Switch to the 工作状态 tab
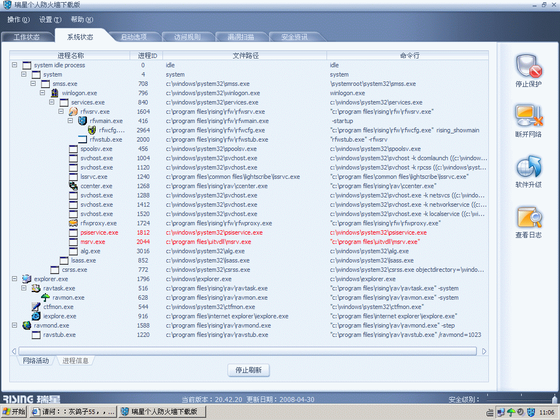The image size is (560, 420). click(x=27, y=37)
